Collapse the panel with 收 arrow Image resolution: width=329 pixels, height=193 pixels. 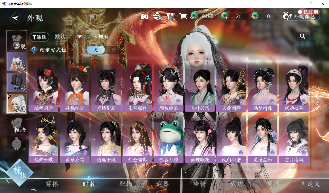pyautogui.click(x=317, y=100)
